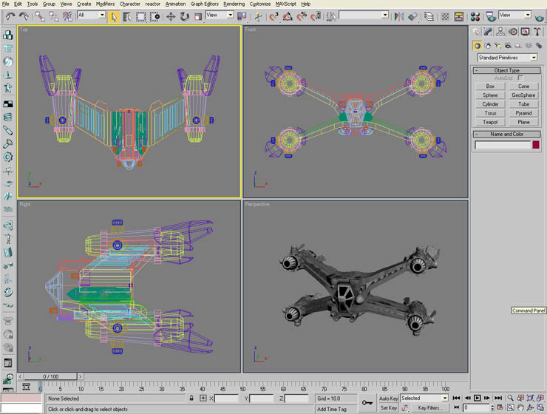This screenshot has height=414, width=547.
Task: Open the Modify tab in command panel
Action: coord(489,32)
